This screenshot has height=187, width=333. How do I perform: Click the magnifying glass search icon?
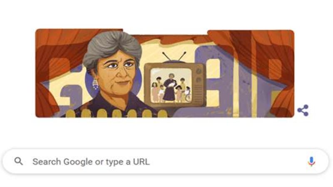[18, 161]
